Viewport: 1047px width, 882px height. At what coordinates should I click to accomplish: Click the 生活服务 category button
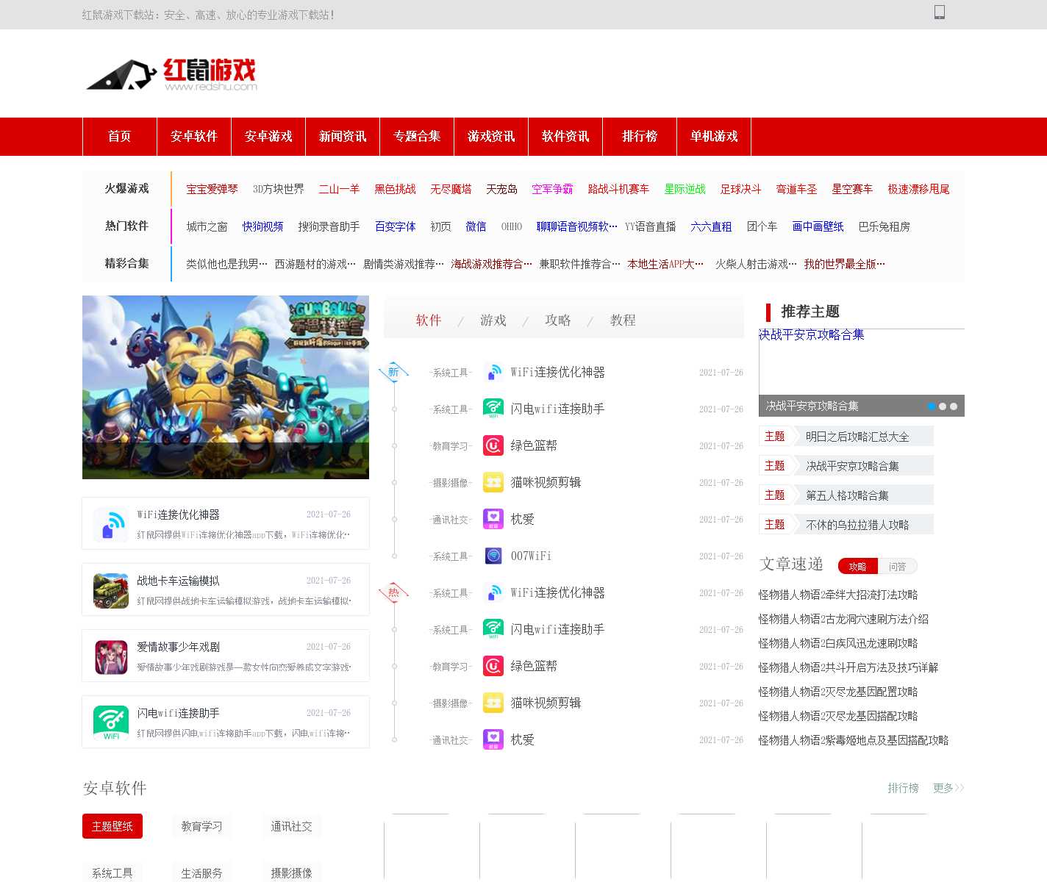coord(201,872)
